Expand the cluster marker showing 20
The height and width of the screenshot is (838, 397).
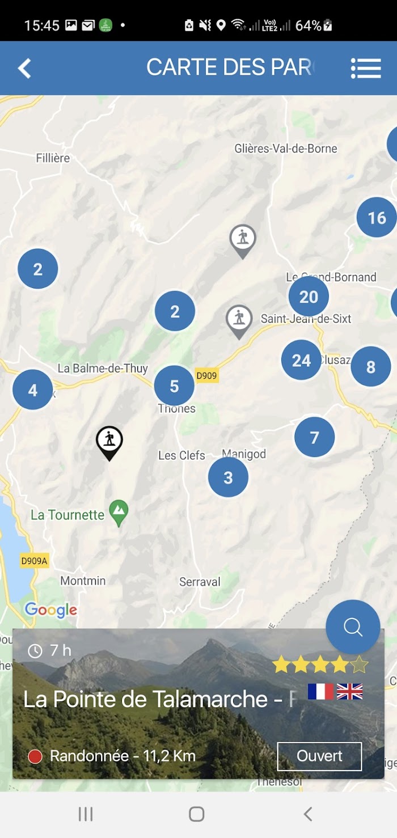309,297
